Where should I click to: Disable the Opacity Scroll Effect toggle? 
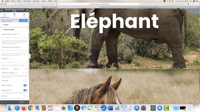click(x=25, y=85)
